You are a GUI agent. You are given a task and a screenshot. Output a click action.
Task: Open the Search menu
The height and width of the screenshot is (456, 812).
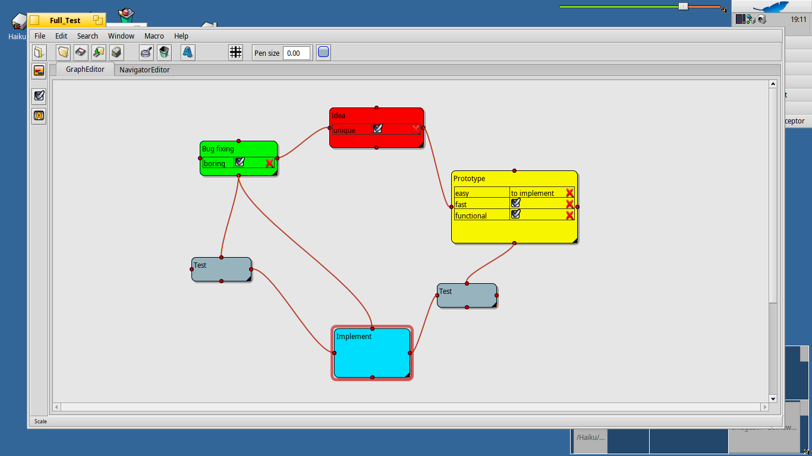[87, 36]
